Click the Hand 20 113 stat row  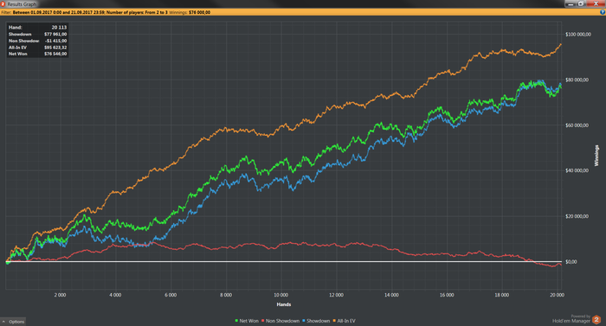pos(37,28)
